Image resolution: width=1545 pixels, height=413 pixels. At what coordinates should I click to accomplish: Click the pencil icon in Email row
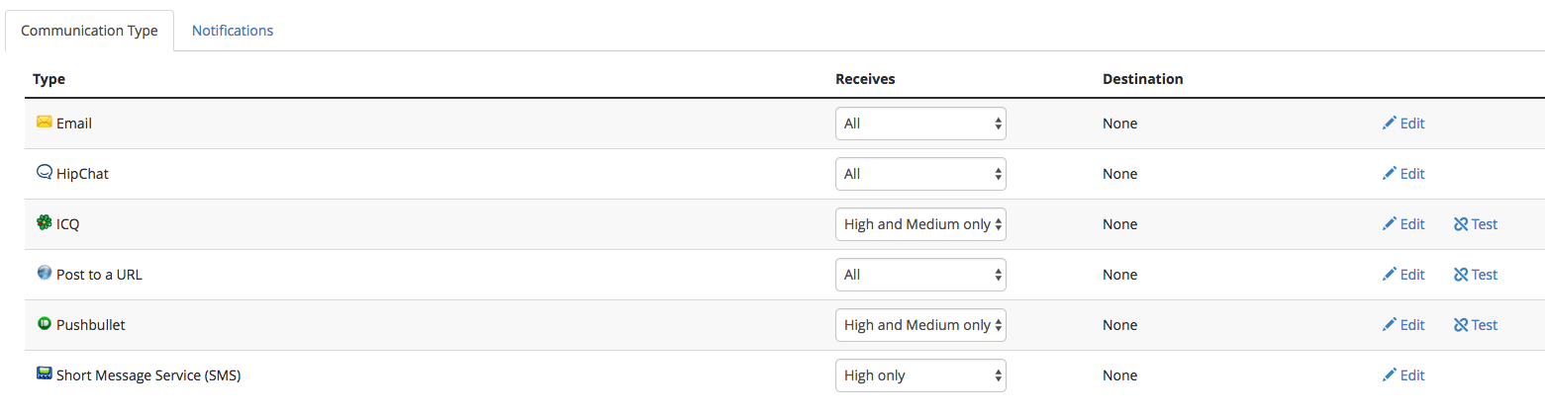click(x=1390, y=123)
